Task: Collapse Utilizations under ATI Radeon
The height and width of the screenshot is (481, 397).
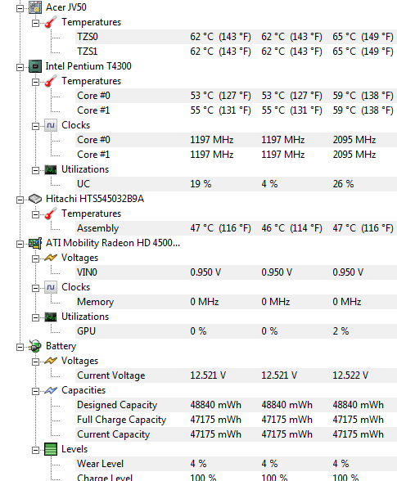Action: tap(36, 317)
